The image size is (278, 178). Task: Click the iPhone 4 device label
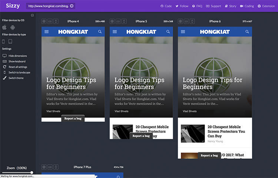73,21
